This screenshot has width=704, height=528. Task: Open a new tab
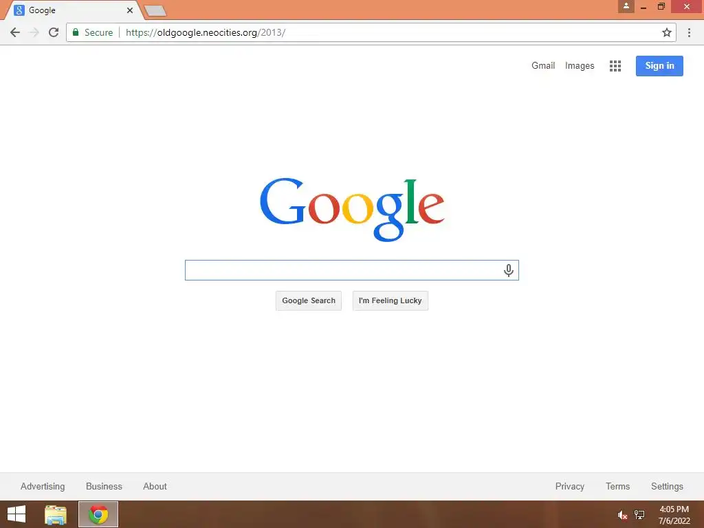[x=155, y=11]
